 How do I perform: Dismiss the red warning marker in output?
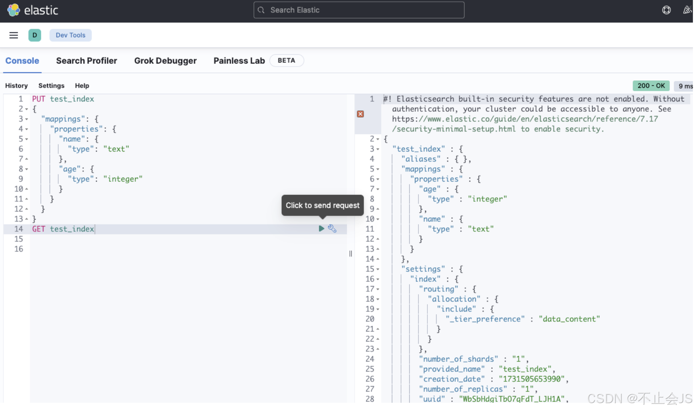(x=360, y=114)
